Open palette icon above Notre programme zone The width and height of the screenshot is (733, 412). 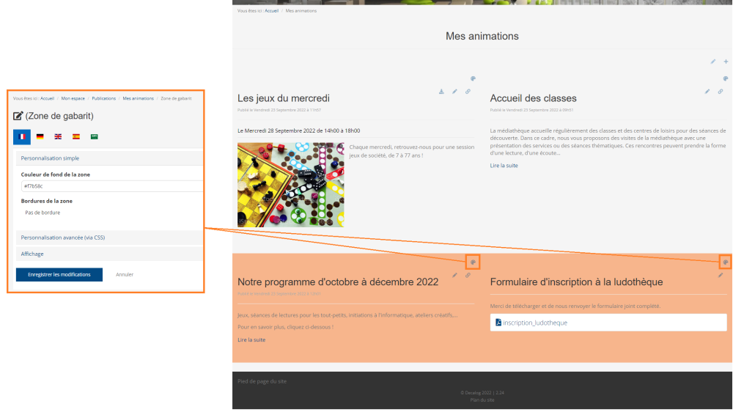pyautogui.click(x=473, y=262)
